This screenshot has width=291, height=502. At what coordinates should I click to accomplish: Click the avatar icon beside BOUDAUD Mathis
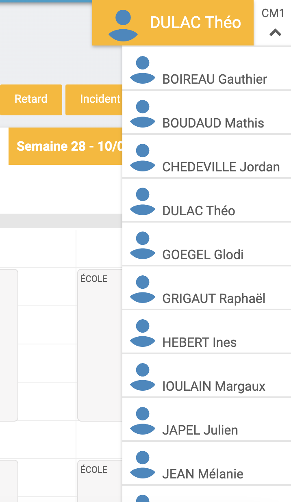click(x=143, y=114)
